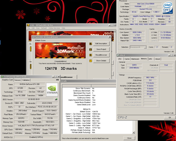This screenshot has width=176, height=141.
Task: Click the Save Project button
Action: click(101, 49)
